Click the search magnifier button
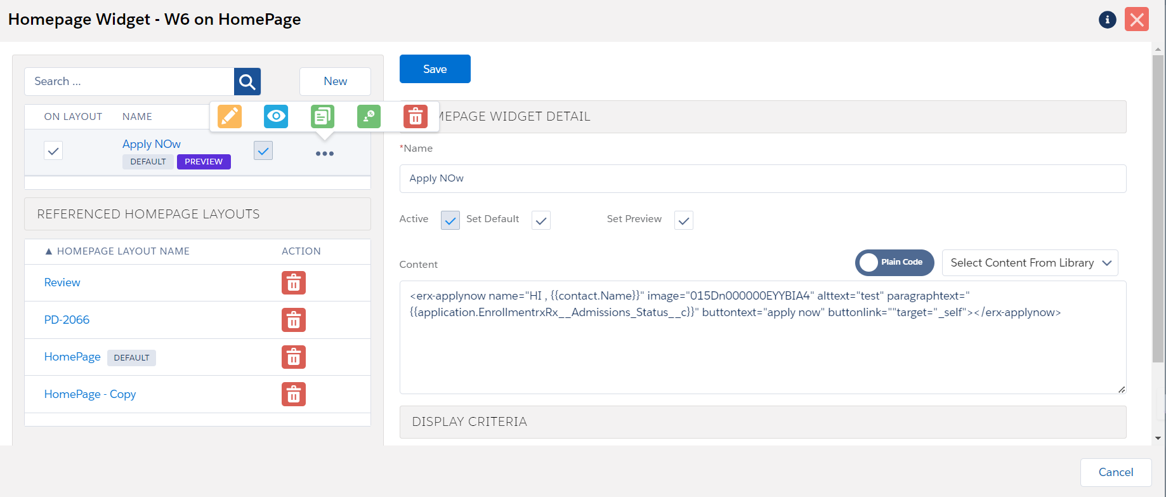 tap(247, 81)
